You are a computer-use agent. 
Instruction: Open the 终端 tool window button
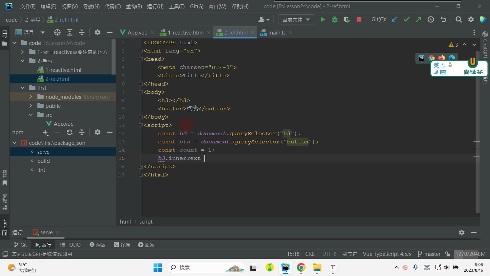click(122, 245)
